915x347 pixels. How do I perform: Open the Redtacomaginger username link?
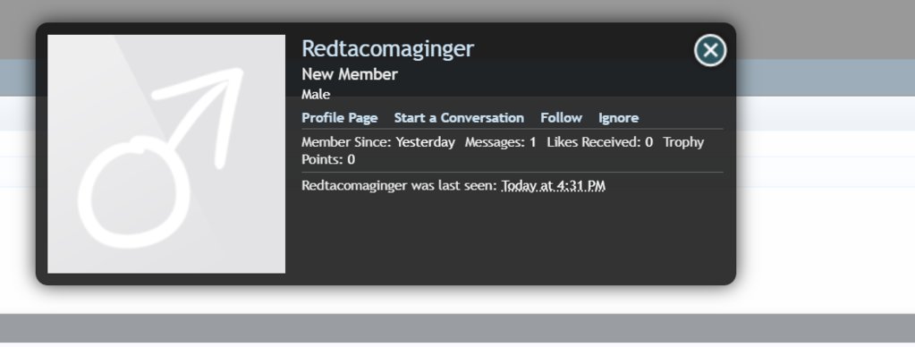point(387,49)
